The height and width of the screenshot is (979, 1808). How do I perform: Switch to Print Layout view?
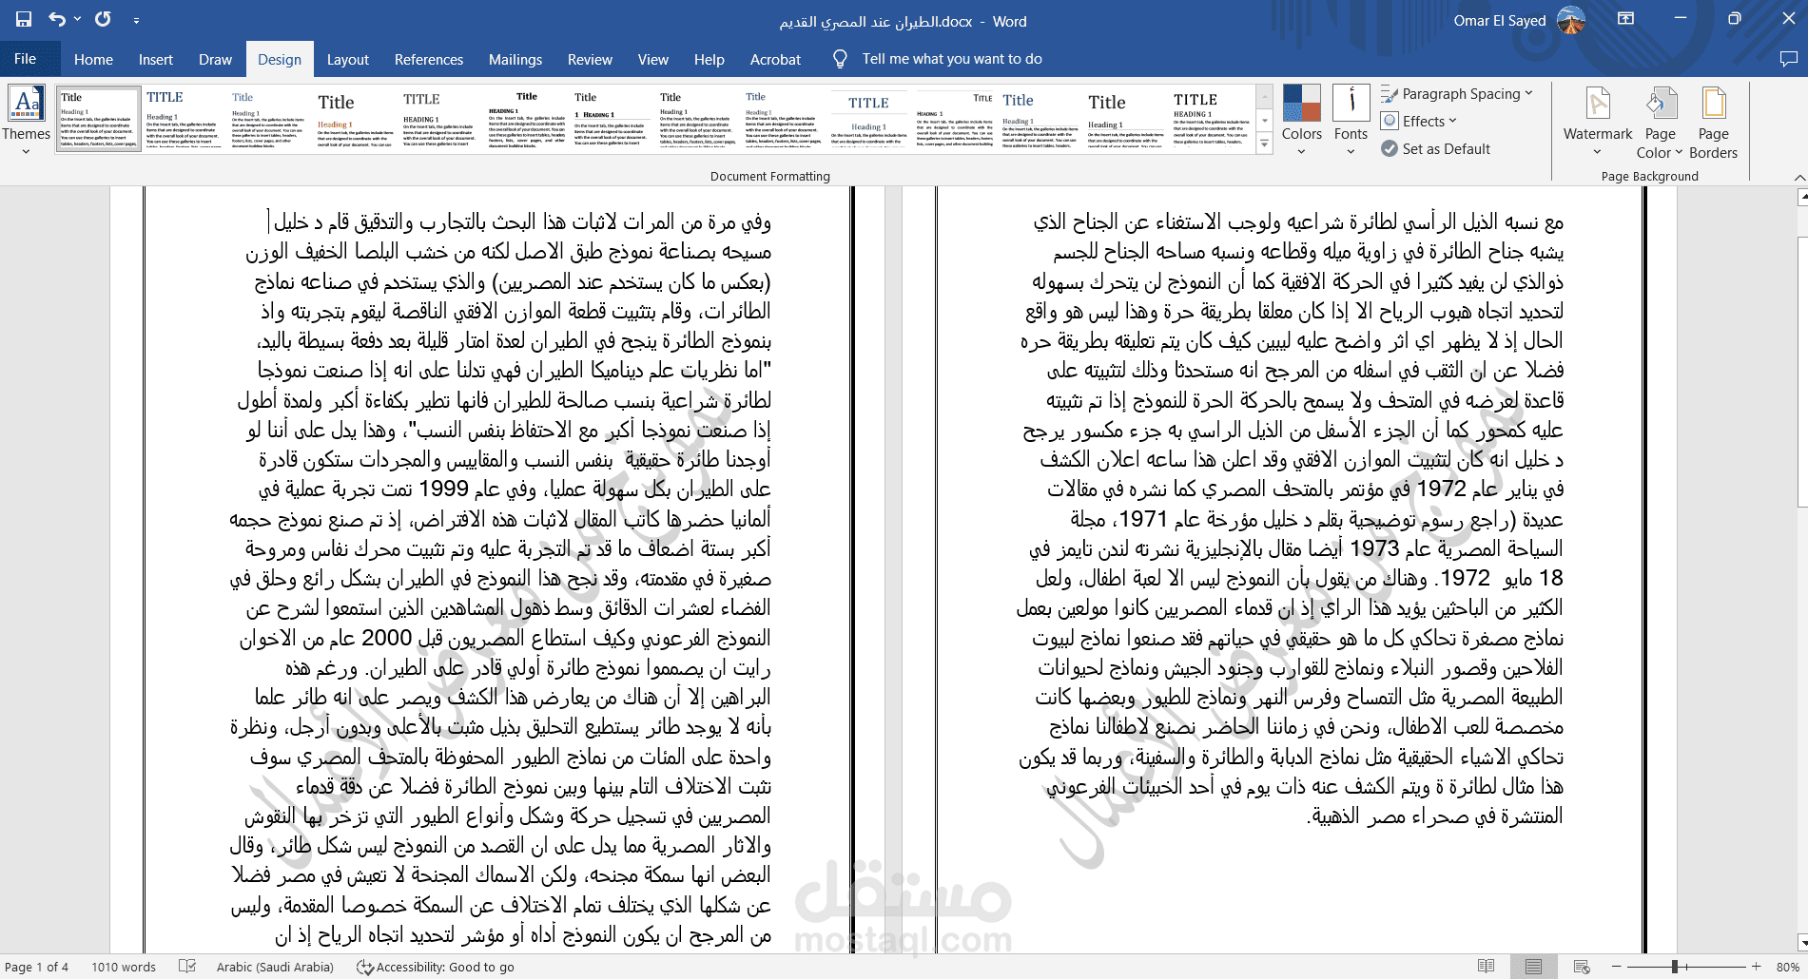pos(1533,967)
